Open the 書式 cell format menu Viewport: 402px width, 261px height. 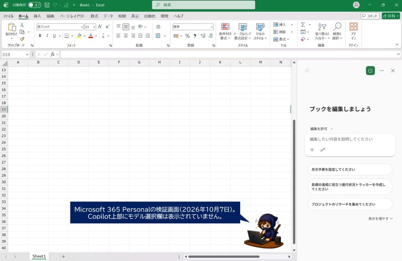(x=281, y=39)
